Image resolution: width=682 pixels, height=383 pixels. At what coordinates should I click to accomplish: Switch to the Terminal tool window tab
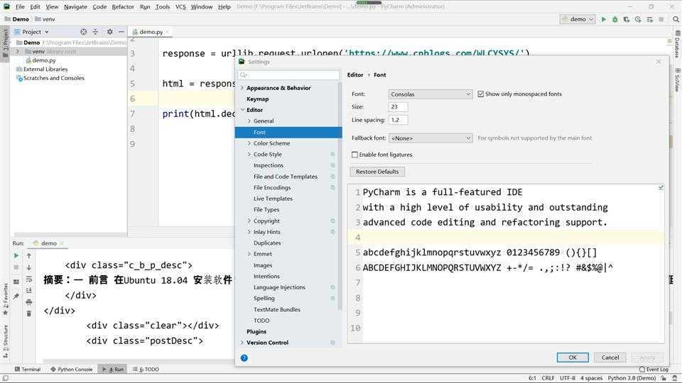(x=27, y=370)
